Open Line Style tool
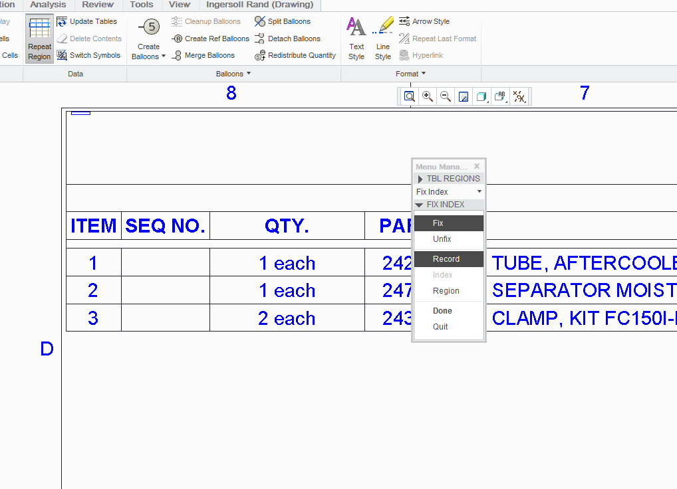677x489 pixels. (383, 38)
